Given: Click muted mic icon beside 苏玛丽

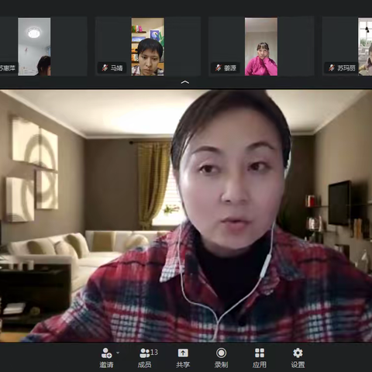Looking at the screenshot, I should [x=332, y=68].
